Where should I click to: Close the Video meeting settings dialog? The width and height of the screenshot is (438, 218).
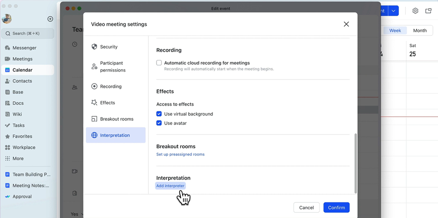346,24
